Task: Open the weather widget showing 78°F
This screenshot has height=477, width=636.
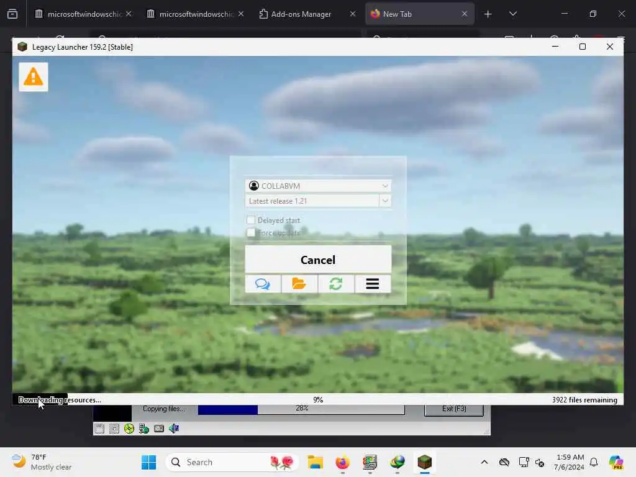Action: coord(42,462)
